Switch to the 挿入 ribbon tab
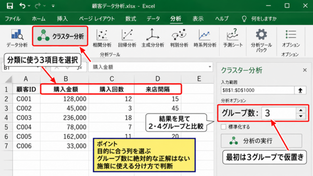This screenshot has height=176, width=313. pos(62,19)
